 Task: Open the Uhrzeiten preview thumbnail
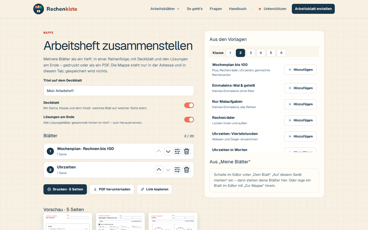pos(173,222)
